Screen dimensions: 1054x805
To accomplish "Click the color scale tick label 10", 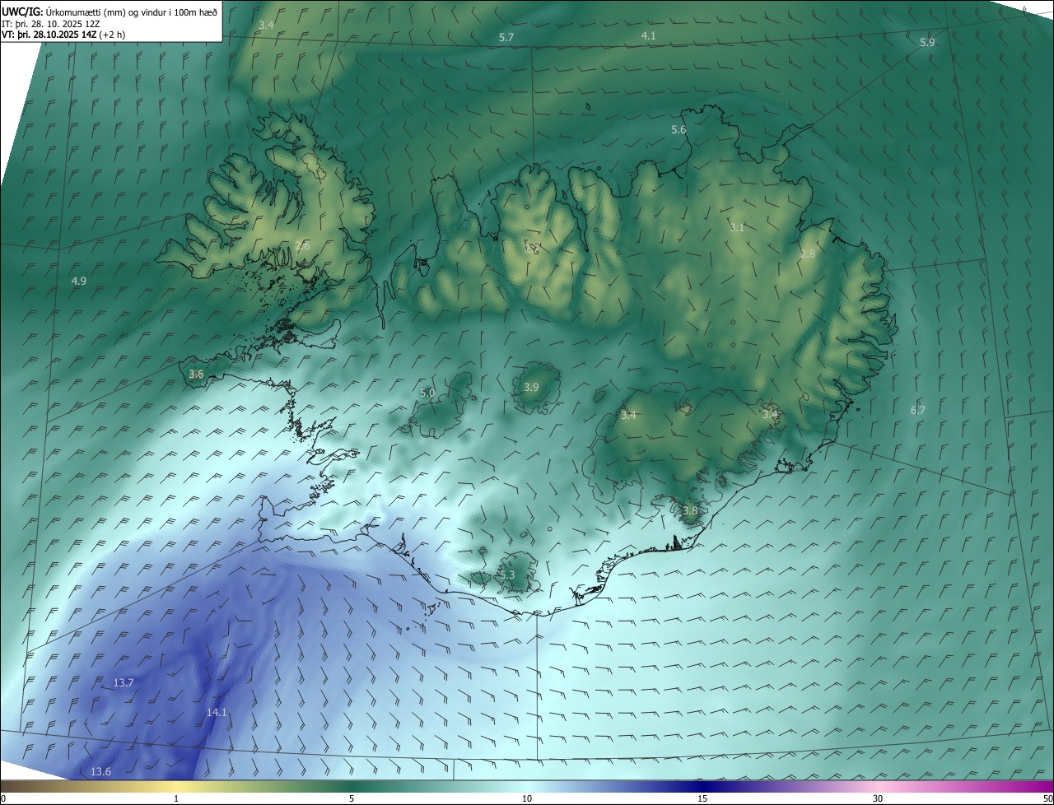I will pos(527,799).
